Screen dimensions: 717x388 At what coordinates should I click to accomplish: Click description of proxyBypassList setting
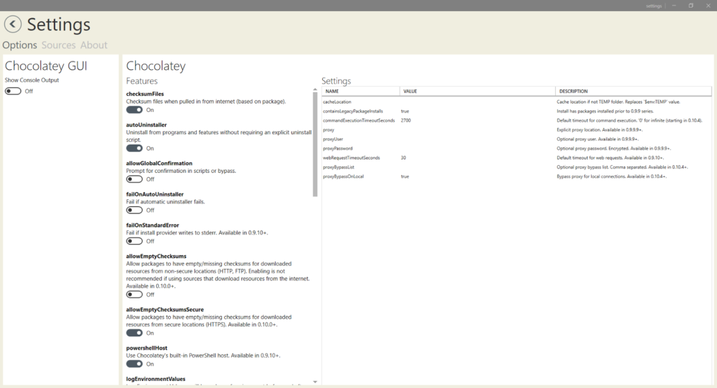pos(622,167)
